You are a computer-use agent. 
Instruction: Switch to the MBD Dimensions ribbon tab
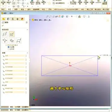[x=59, y=9]
